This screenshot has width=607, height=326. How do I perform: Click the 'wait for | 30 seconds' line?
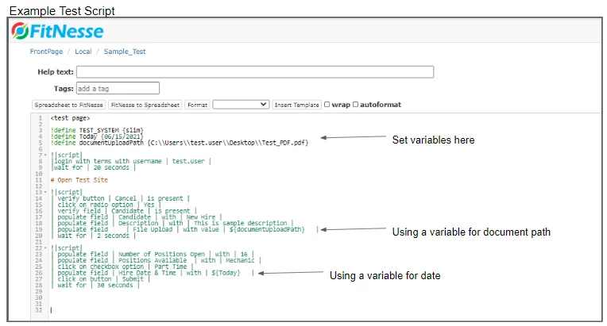[x=95, y=285]
